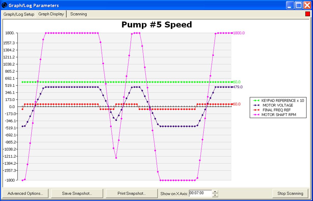313x201 pixels.
Task: Minimize the Graph/Log Parameters window
Action: 290,5
